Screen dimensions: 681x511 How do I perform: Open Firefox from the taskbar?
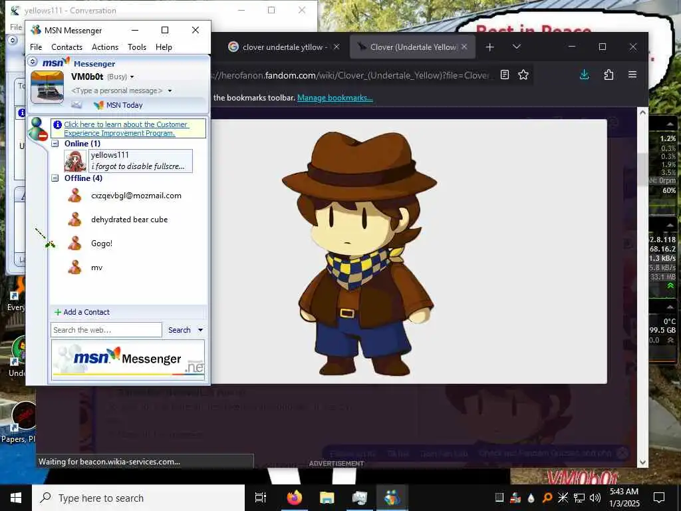[295, 498]
